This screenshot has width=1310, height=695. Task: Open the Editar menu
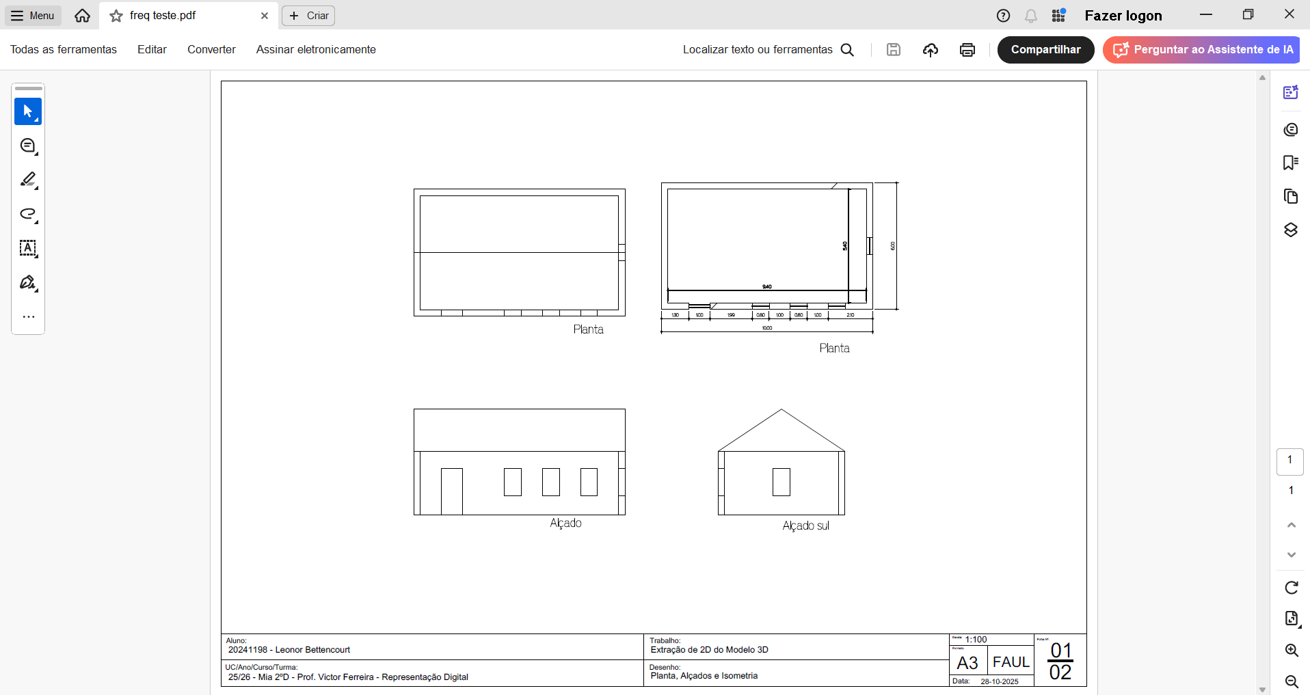[x=152, y=50]
